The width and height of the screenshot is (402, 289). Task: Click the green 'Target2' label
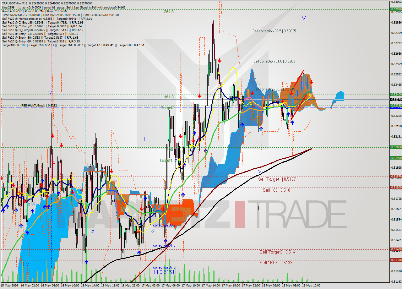[x=167, y=108]
